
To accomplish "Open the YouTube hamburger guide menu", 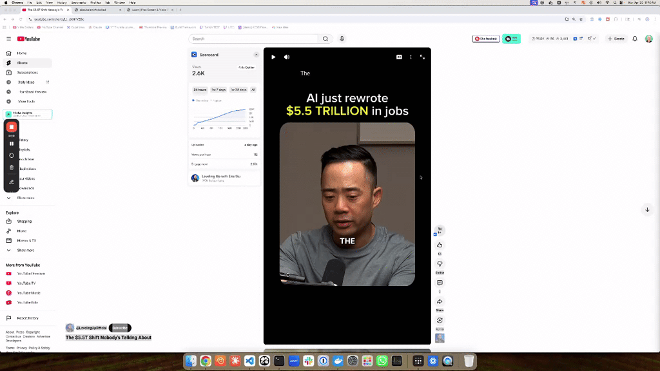I will point(8,39).
